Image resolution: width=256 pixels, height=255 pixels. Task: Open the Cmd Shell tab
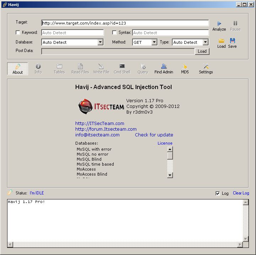click(122, 69)
